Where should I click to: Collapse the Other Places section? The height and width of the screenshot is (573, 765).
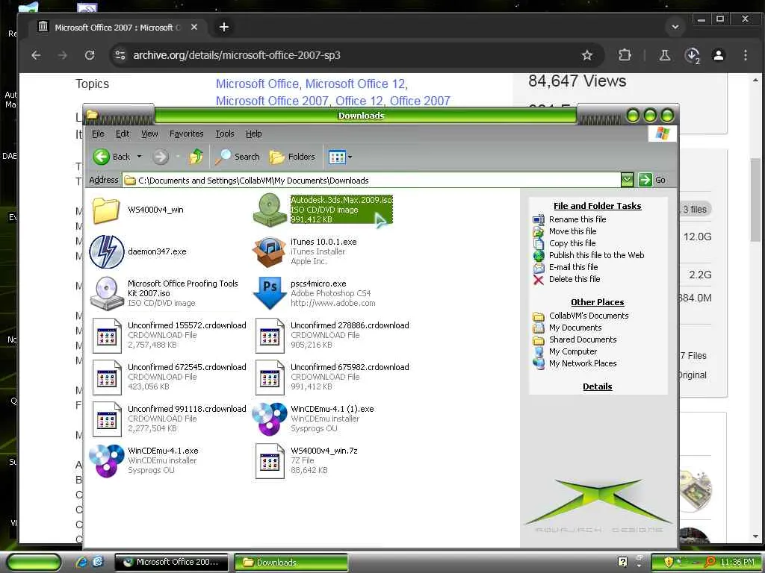tap(597, 302)
